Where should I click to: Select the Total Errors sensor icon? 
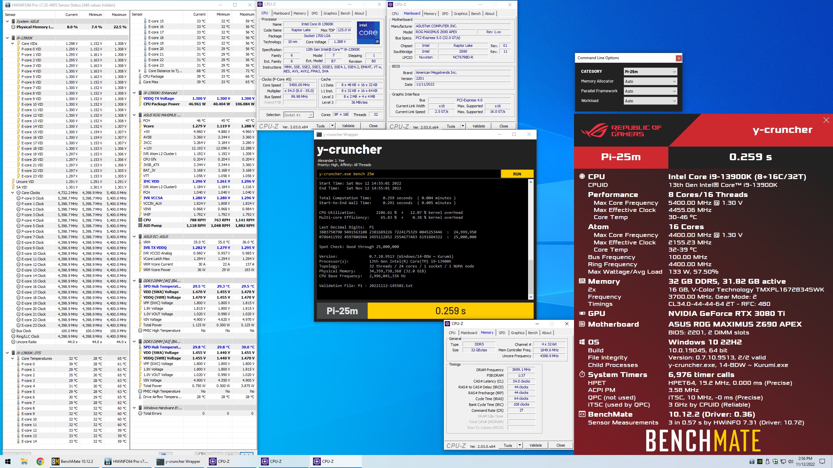(140, 413)
